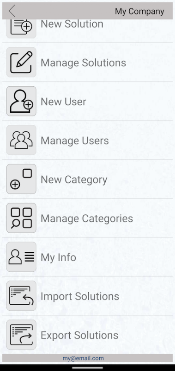Screen dimensions: 175x371
Task: Click the my@email.com footer link
Action: pyautogui.click(x=83, y=358)
